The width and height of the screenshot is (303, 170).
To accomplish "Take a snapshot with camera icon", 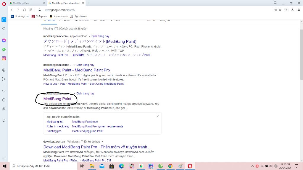I will pyautogui.click(x=275, y=10).
